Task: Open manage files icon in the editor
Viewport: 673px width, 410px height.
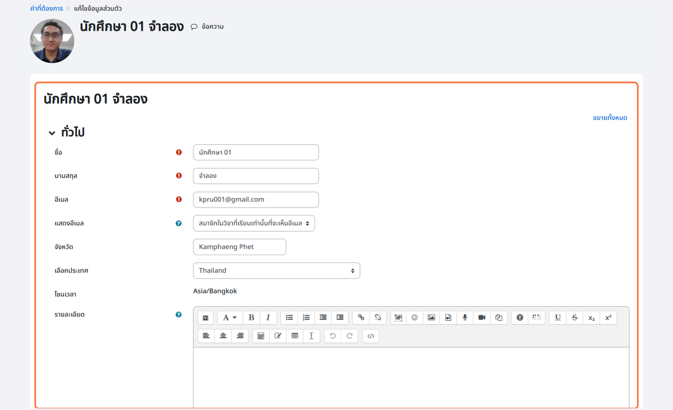Action: [x=499, y=317]
